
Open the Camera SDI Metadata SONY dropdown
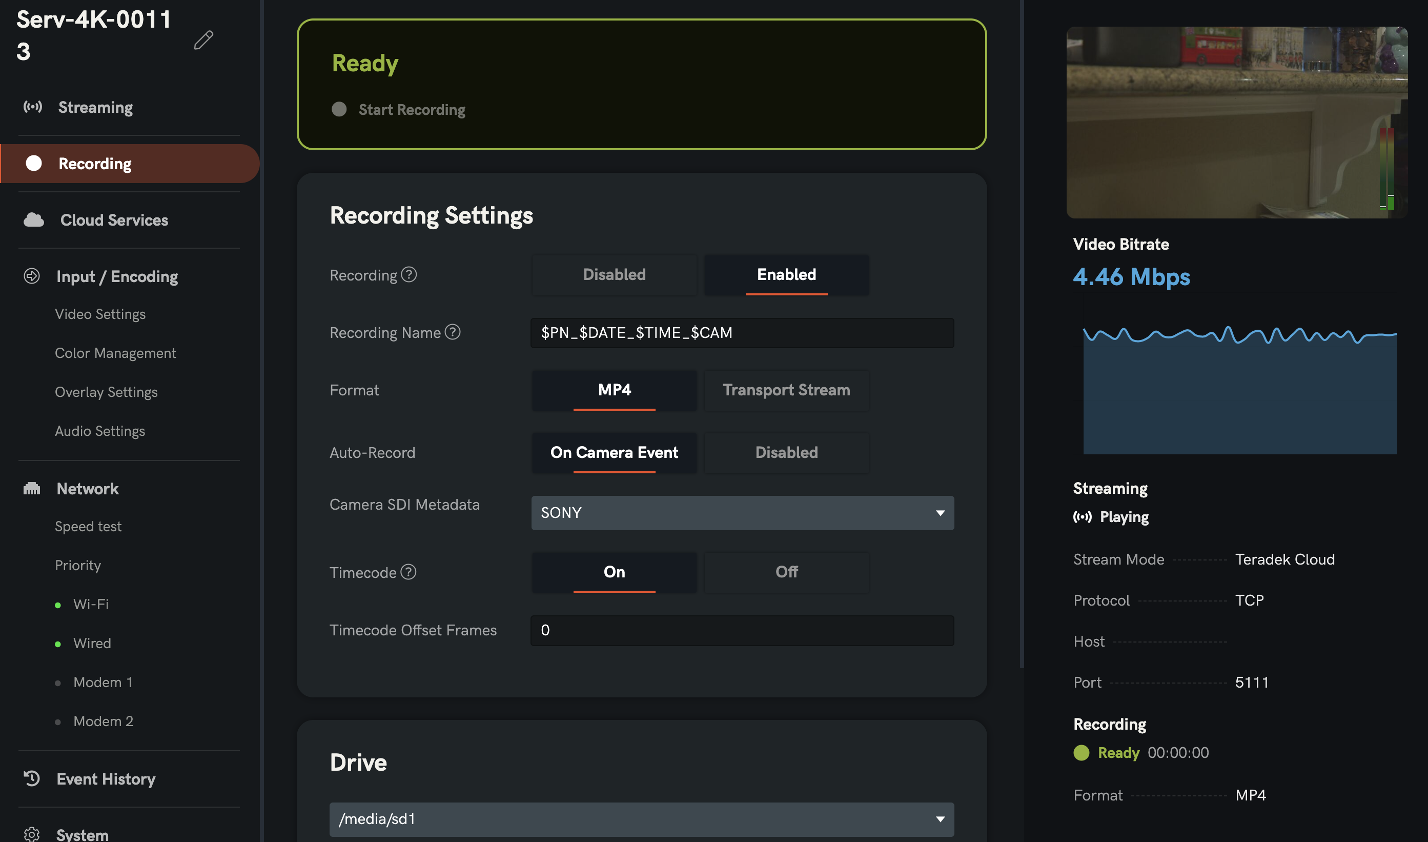pos(742,513)
